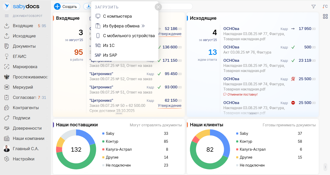Click the hamburger menu icon near Документооборот
Viewport: 330px width, 175px height.
[7, 16]
